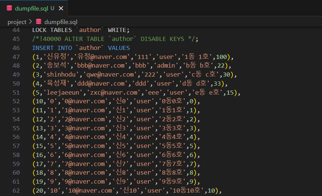Click the 'DISABLE KEYS' comment on line 45

(162, 39)
